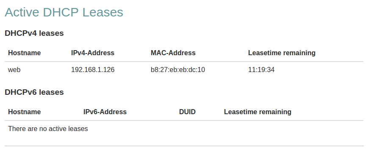The height and width of the screenshot is (158, 379).
Task: Click the word DHCP in the title
Action: point(61,12)
